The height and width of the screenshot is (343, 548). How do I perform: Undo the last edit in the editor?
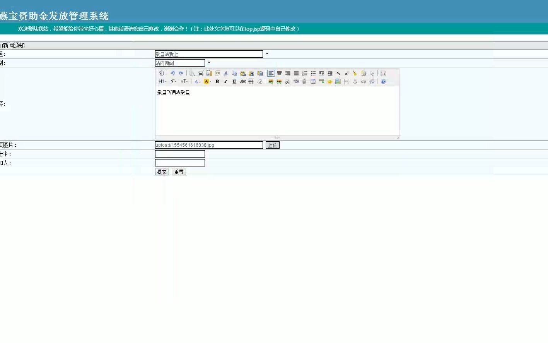172,73
